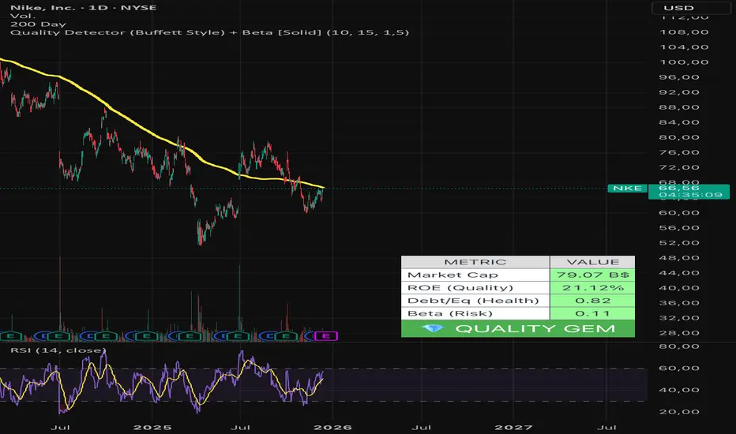Click the 0.11 value cell

[x=592, y=313]
